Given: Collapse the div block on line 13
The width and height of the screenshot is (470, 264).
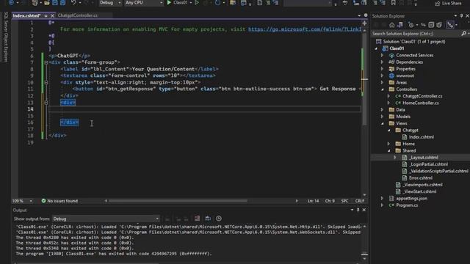Looking at the screenshot, I should (x=46, y=103).
